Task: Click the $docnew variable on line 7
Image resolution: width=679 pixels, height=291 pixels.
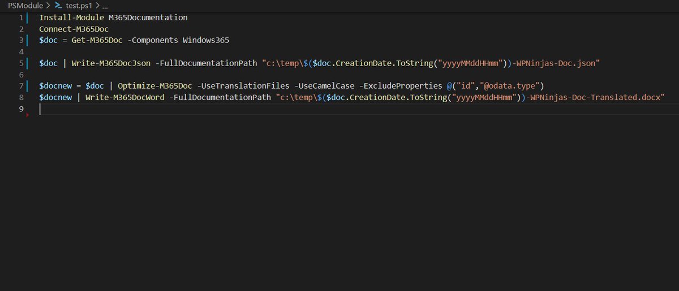Action: [55, 86]
